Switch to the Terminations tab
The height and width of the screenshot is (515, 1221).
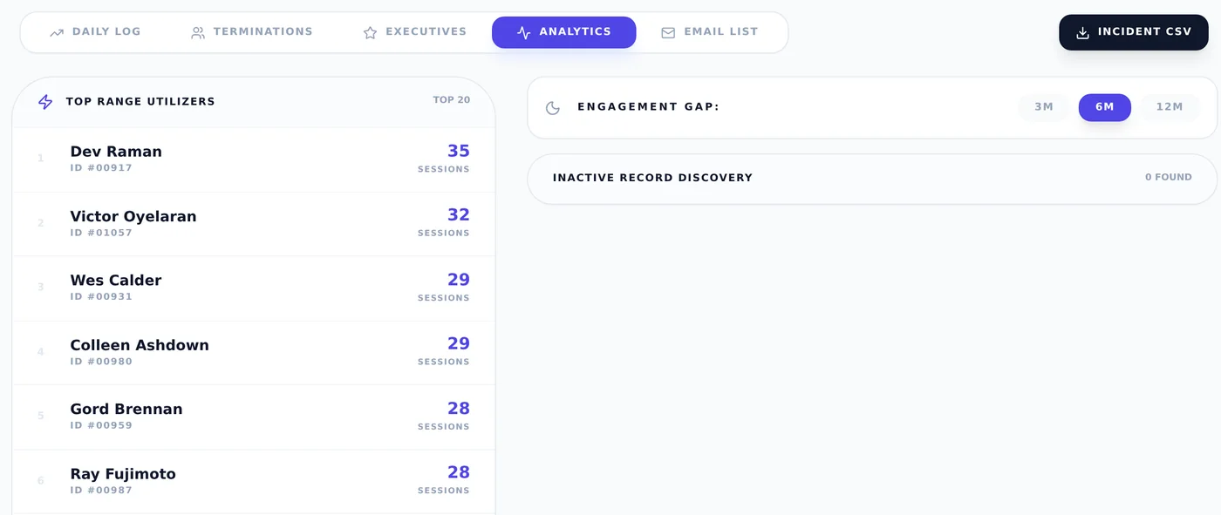(x=251, y=32)
